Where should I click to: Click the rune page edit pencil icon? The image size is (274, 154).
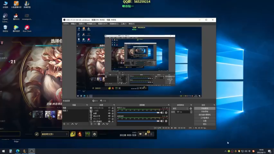(37, 134)
